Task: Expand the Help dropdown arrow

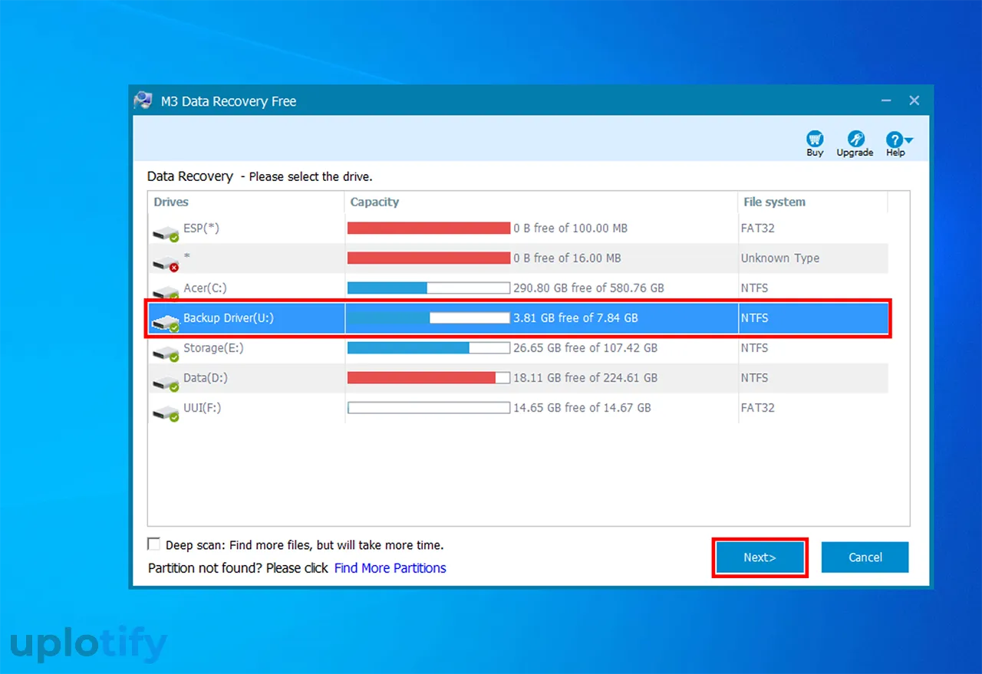Action: pyautogui.click(x=909, y=140)
